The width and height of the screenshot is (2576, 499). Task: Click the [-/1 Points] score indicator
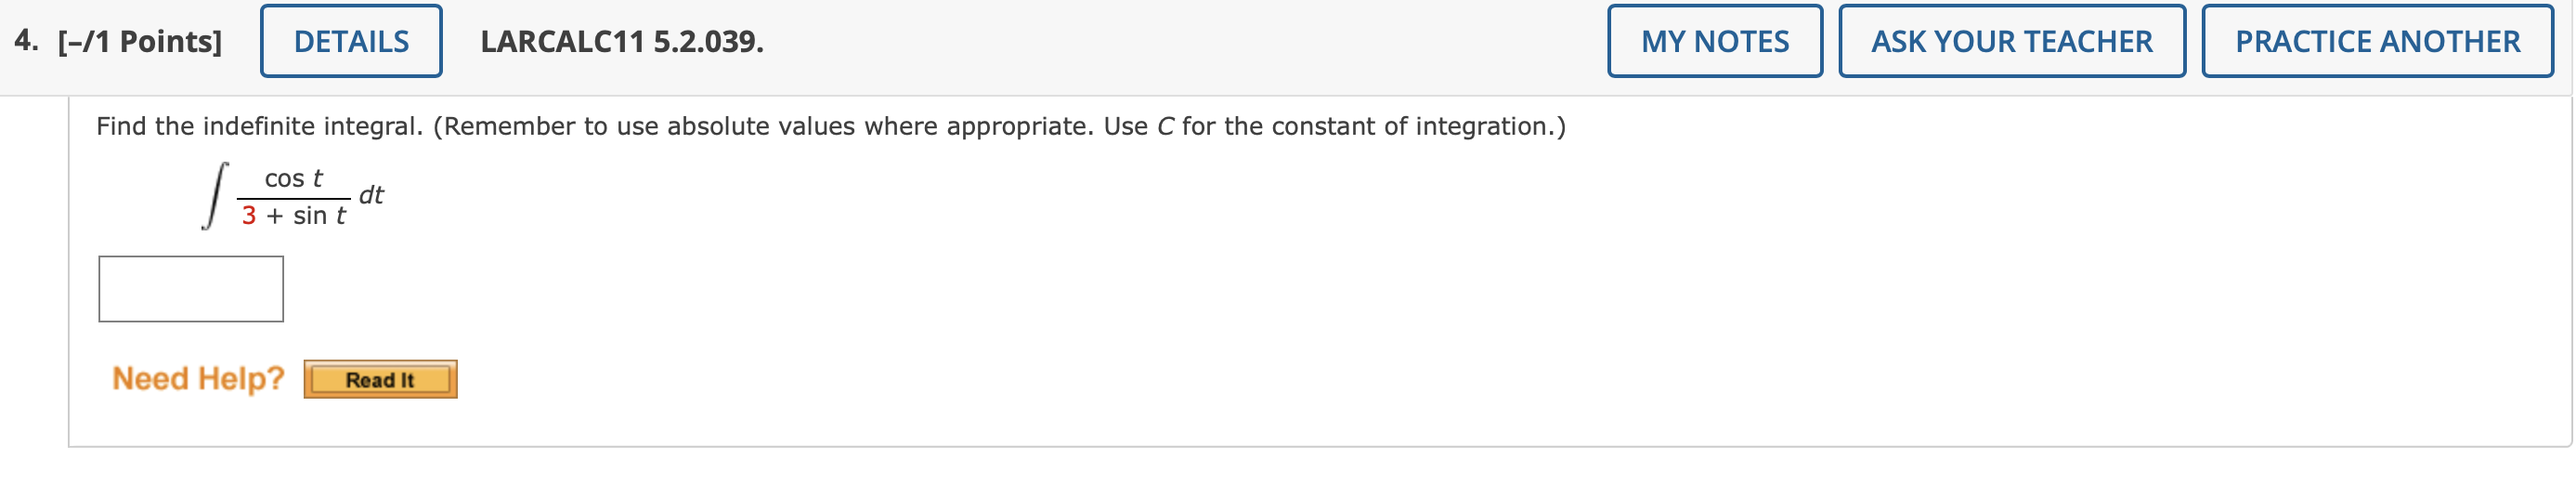tap(140, 41)
